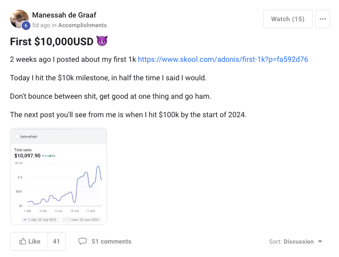Click the thumbs-up Like icon
The image size is (339, 257).
(23, 241)
